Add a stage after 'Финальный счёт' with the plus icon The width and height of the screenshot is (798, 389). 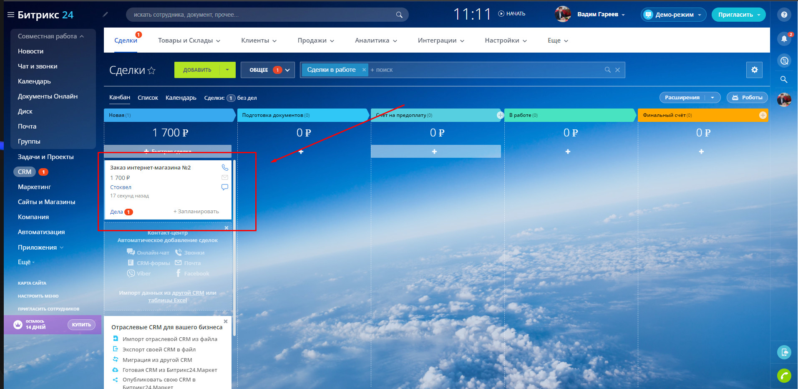click(x=763, y=115)
